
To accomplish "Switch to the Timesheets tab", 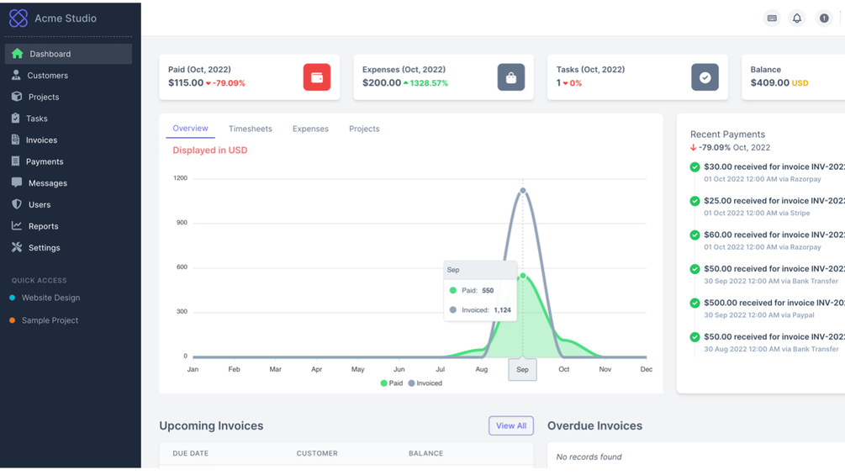I will point(250,129).
